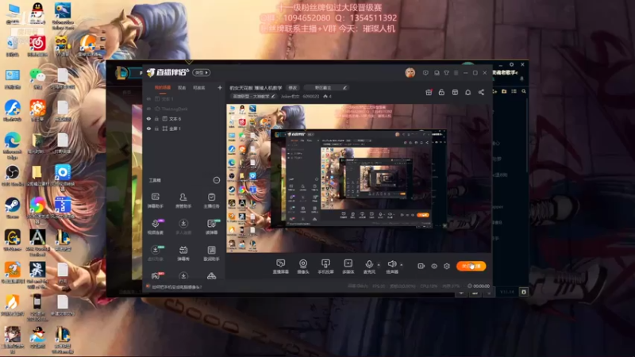This screenshot has height=357, width=635.
Task: Open the 房管助手 tool icon
Action: (183, 201)
